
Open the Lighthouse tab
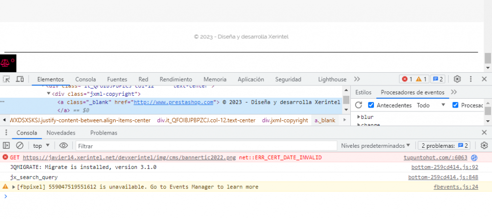pyautogui.click(x=332, y=79)
